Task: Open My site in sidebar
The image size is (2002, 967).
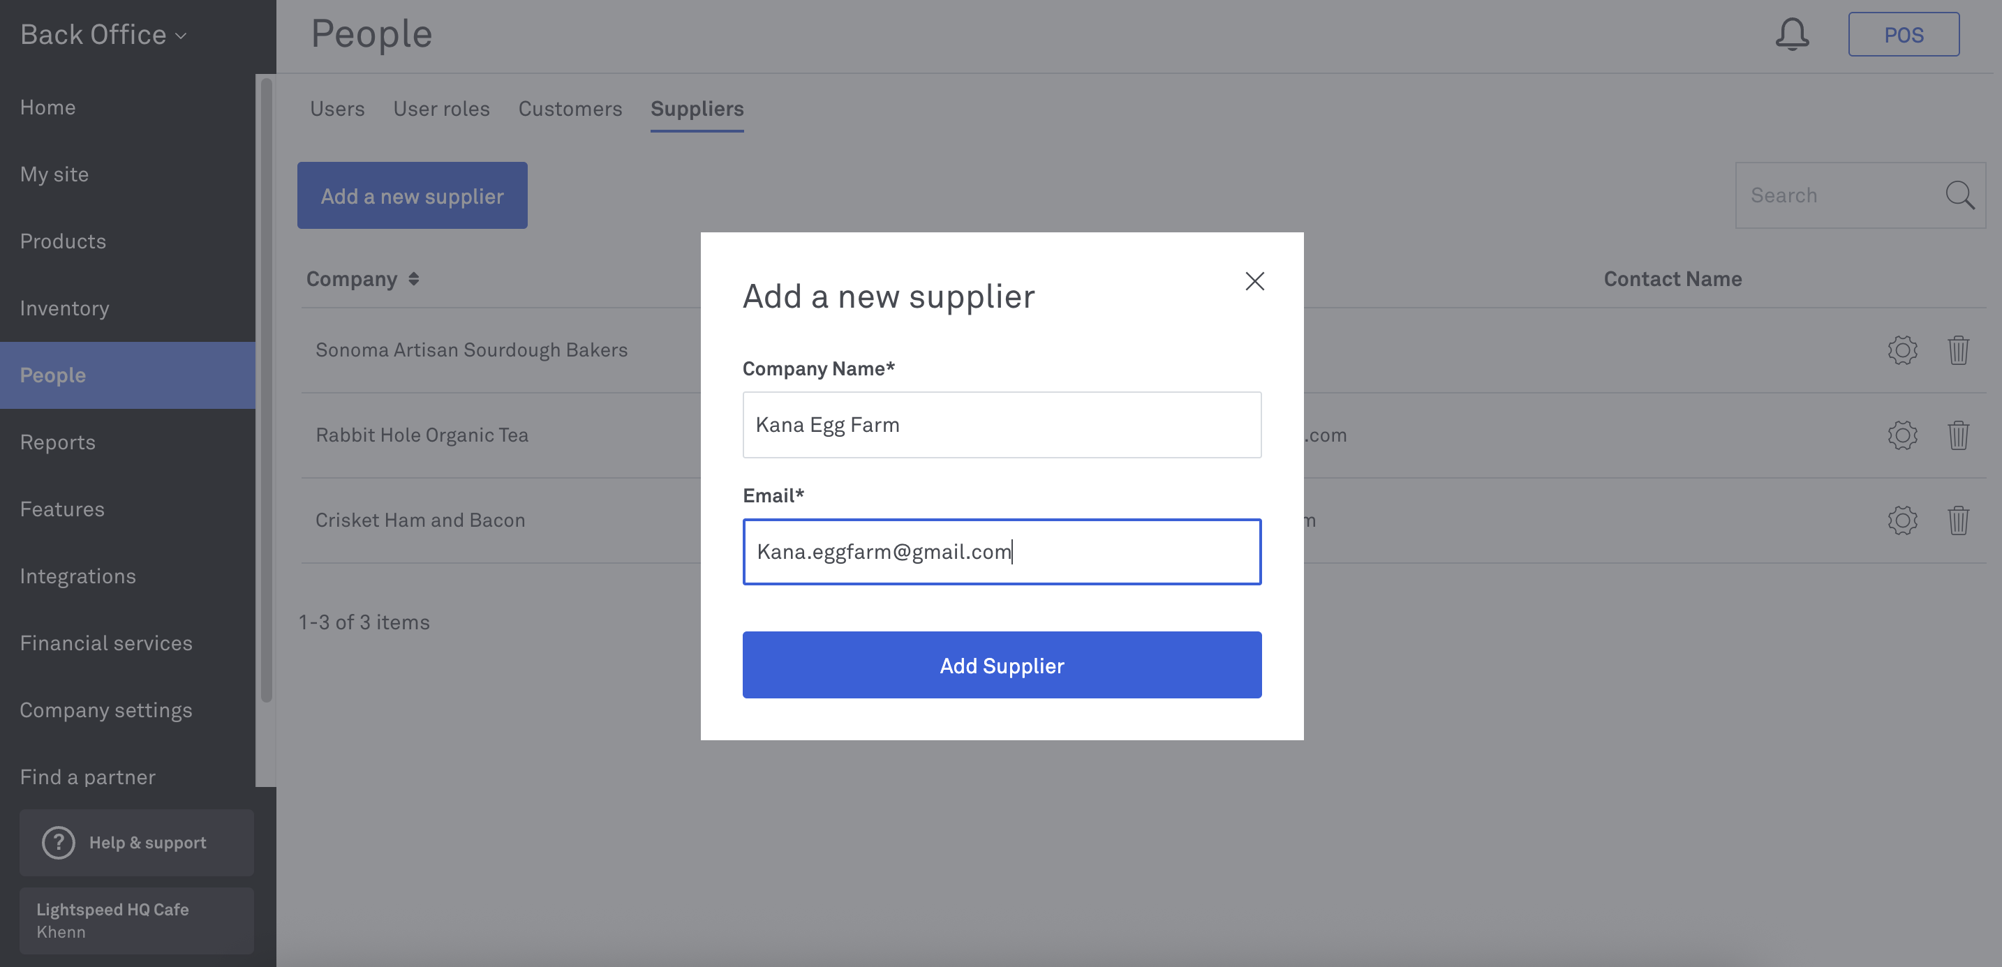Action: click(x=128, y=174)
